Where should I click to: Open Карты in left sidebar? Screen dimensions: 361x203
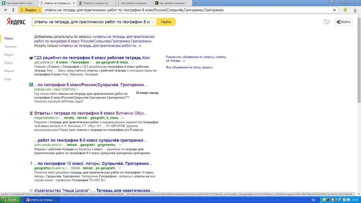coord(9,63)
